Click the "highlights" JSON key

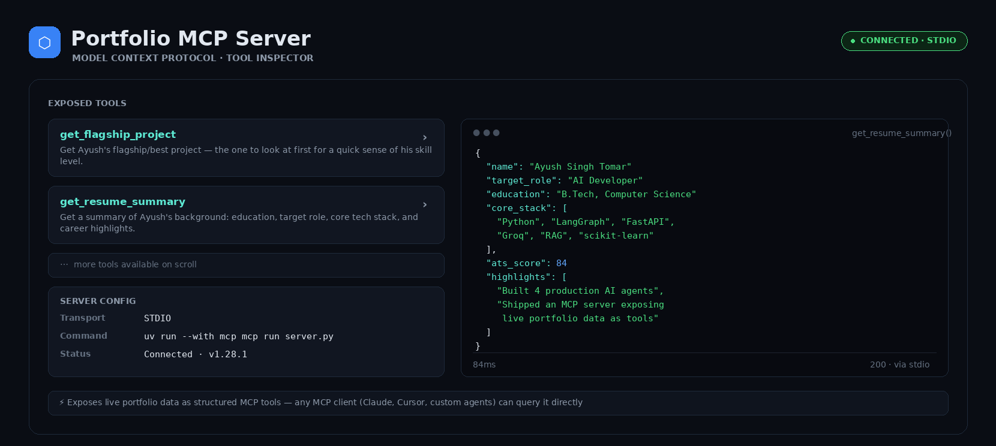coord(518,277)
